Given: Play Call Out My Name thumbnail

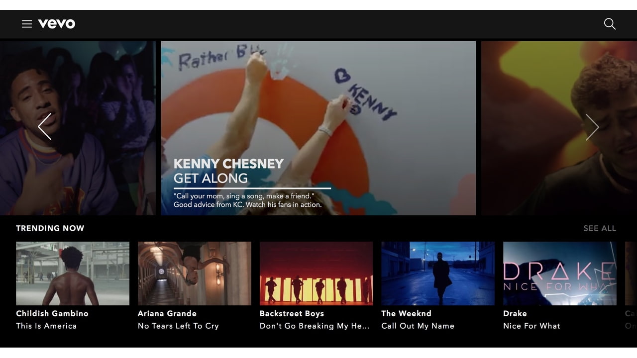Looking at the screenshot, I should point(438,273).
